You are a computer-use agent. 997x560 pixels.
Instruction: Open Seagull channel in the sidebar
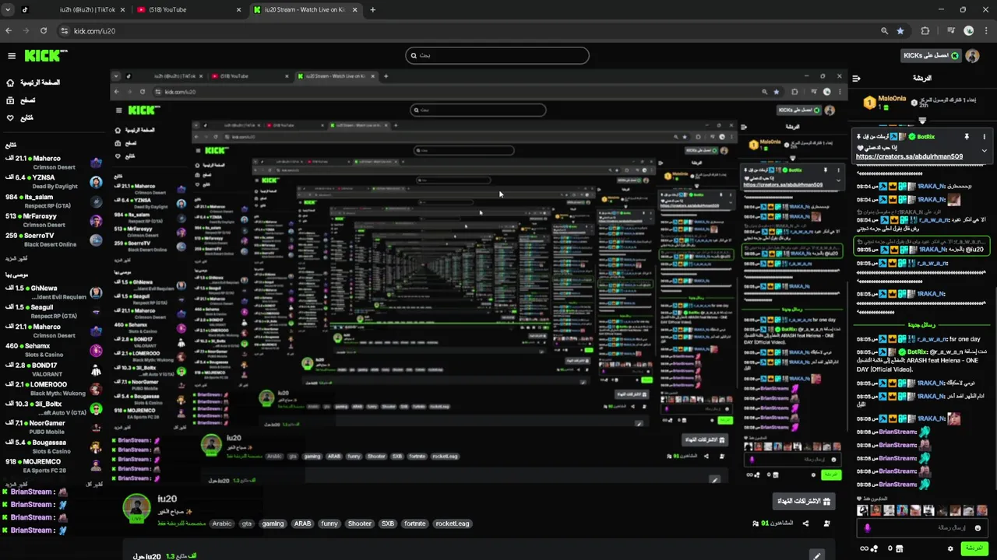(x=53, y=312)
